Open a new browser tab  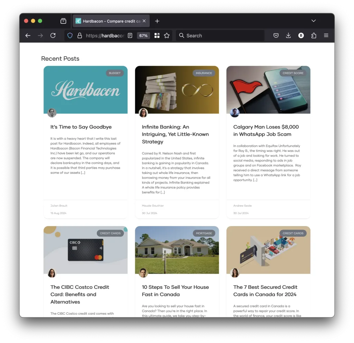click(x=157, y=21)
